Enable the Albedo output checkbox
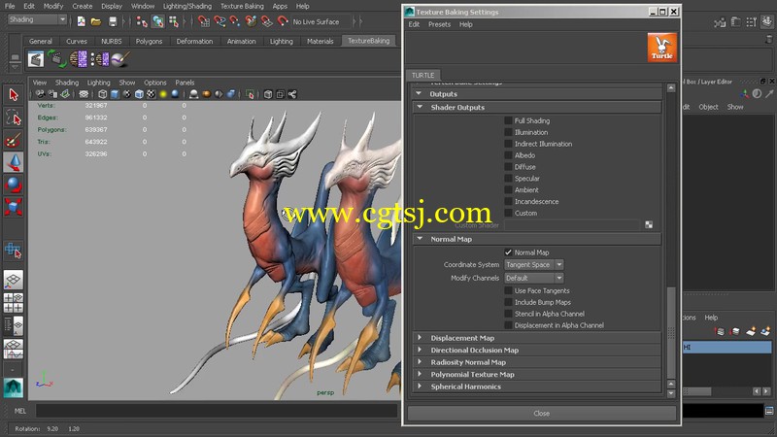 tap(508, 155)
